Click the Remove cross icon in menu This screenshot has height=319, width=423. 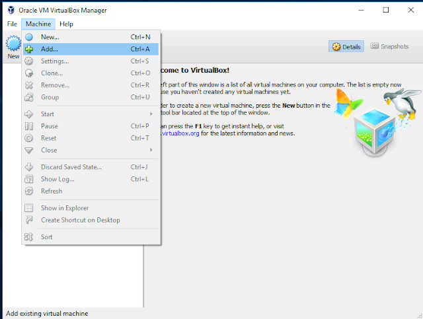tap(29, 85)
